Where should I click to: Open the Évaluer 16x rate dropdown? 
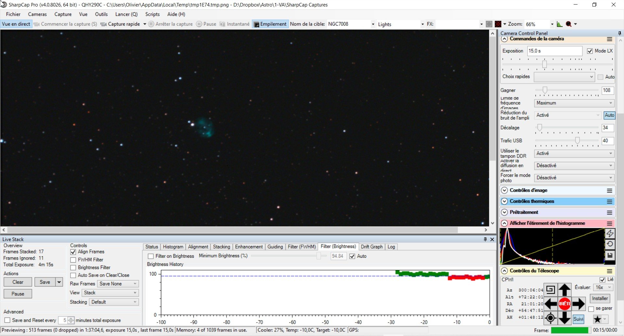click(604, 288)
